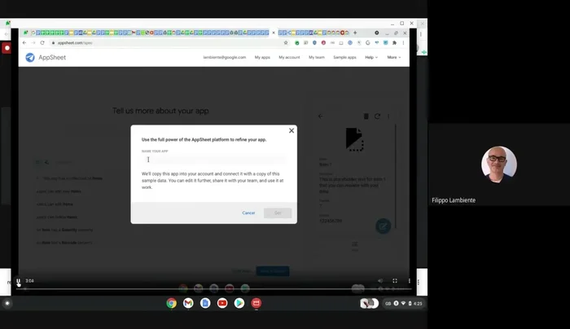
Task: Click the lambiente@google.com account link
Action: 224,58
